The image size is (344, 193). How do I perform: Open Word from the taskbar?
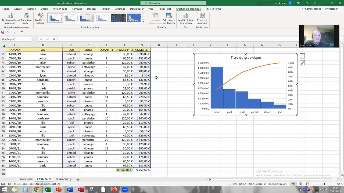point(69,190)
